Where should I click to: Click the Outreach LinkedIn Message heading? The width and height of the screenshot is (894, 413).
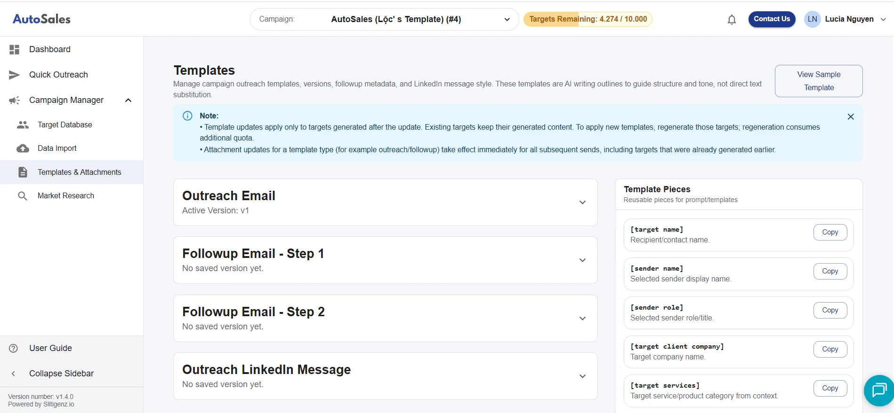click(266, 370)
